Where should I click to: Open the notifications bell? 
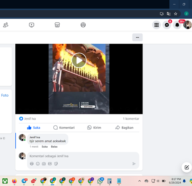click(x=177, y=25)
